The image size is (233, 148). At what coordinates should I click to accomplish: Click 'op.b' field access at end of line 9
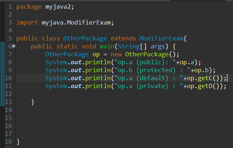point(201,70)
